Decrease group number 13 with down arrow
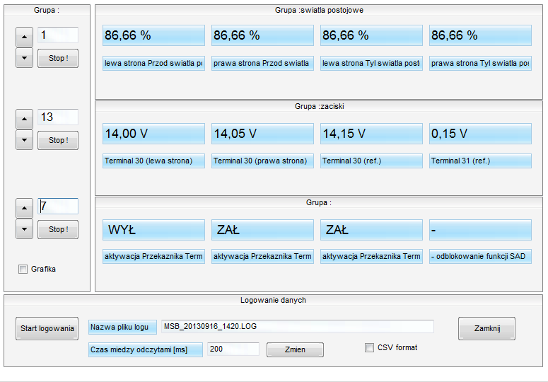 point(24,140)
